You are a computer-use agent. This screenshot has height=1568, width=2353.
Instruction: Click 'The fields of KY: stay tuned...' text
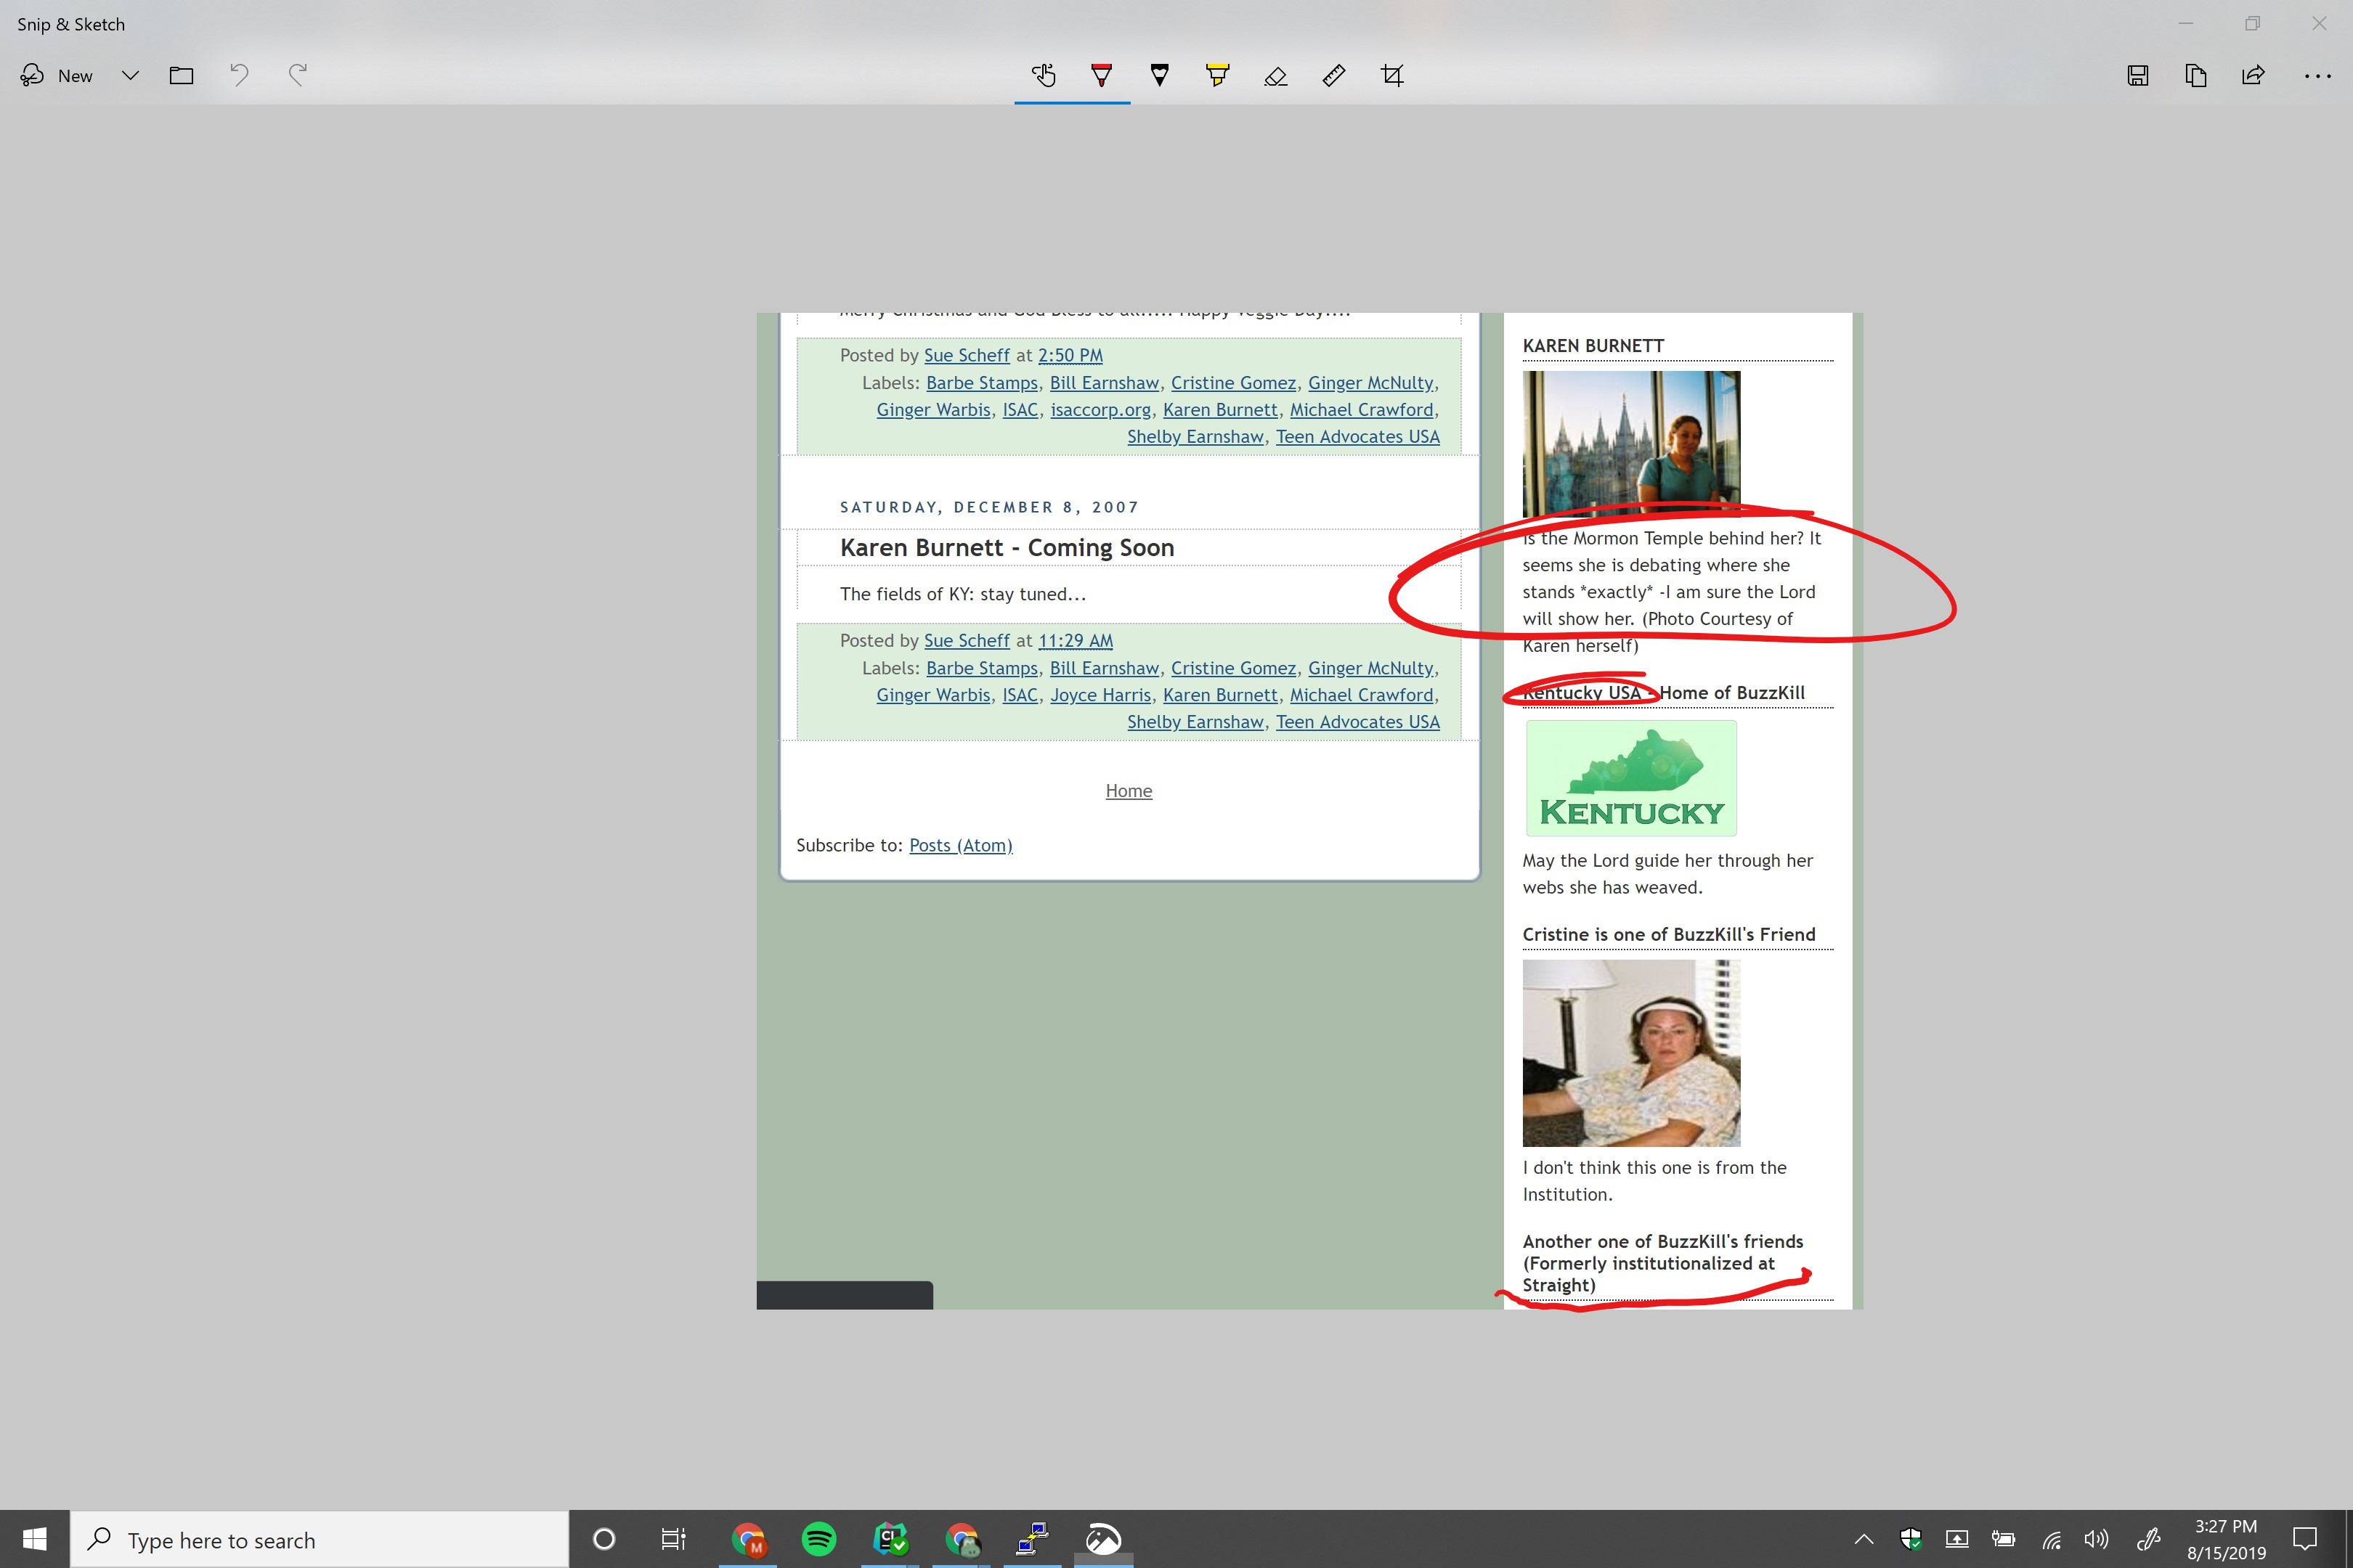tap(962, 594)
